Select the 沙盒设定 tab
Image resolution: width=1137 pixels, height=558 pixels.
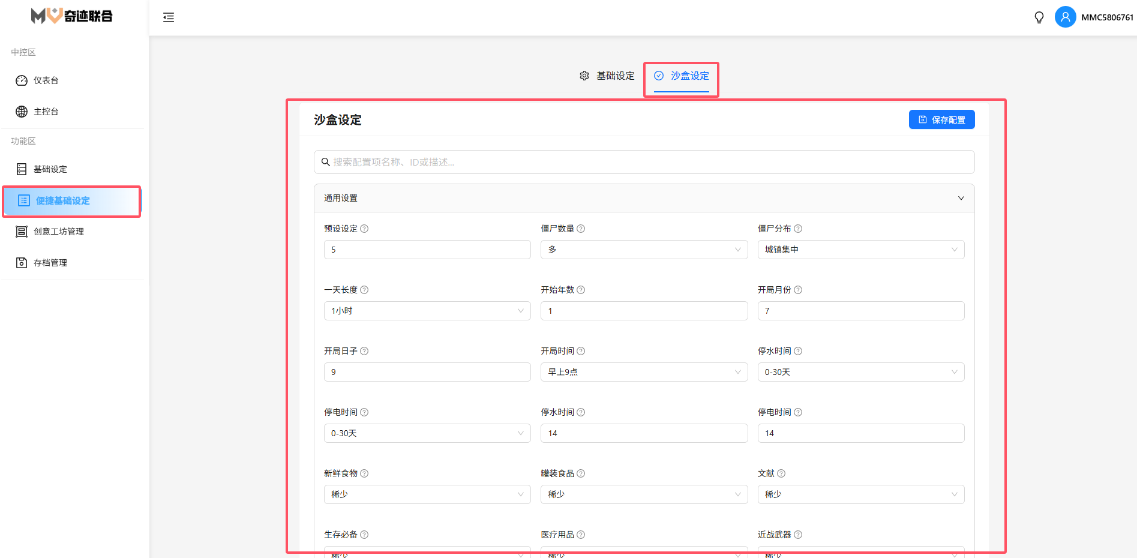(682, 76)
